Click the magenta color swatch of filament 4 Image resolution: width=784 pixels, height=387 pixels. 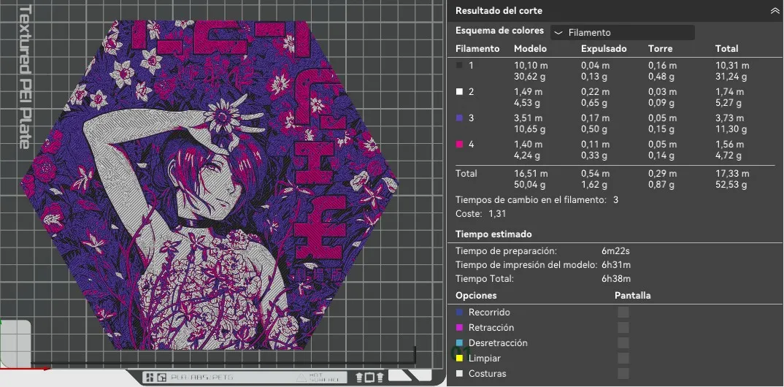(x=459, y=145)
